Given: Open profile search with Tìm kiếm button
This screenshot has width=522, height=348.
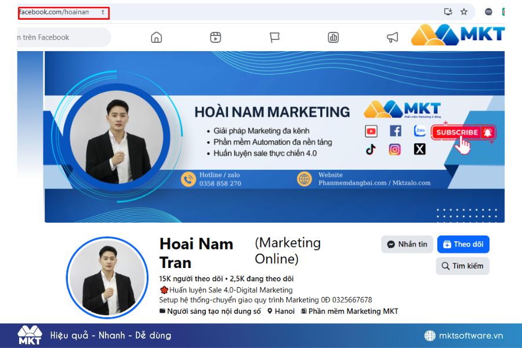Looking at the screenshot, I should [x=462, y=266].
